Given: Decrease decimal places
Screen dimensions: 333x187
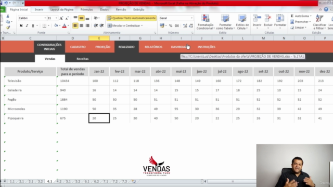Looking at the screenshot, I should pos(191,25).
